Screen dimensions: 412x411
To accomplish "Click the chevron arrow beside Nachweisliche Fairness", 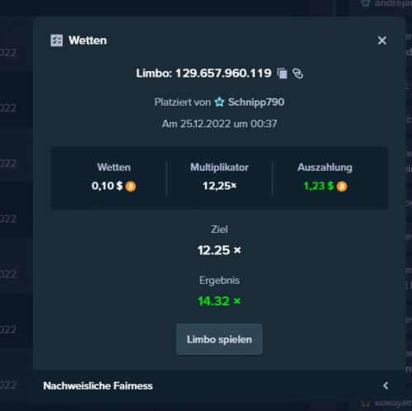I will coord(386,385).
